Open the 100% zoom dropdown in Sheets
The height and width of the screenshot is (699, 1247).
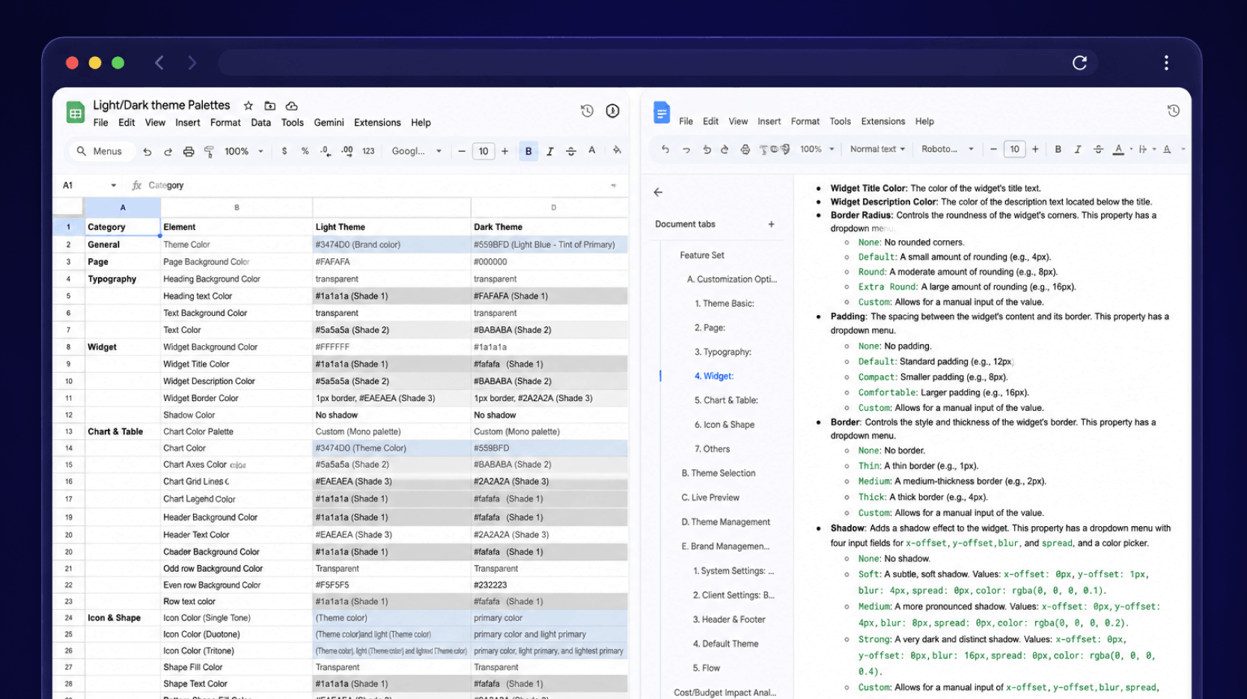pyautogui.click(x=244, y=151)
